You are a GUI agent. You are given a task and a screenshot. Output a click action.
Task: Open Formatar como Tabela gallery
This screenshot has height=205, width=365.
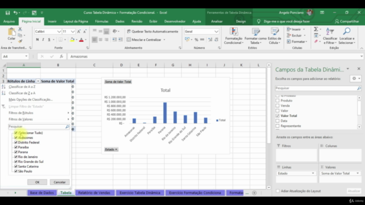(255, 36)
